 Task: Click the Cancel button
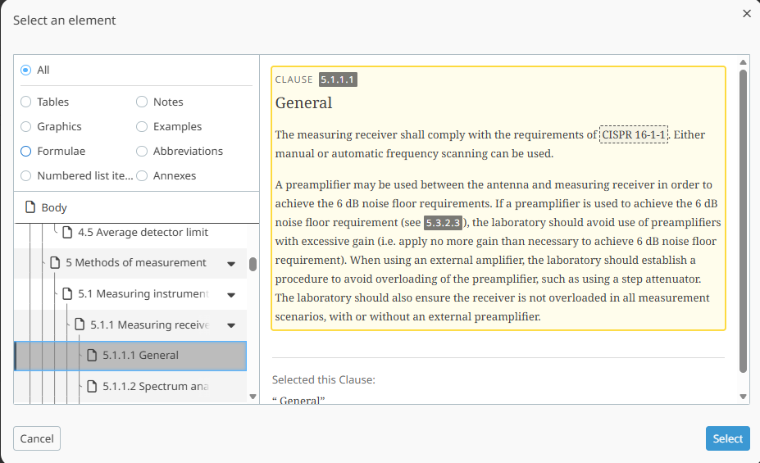[37, 438]
